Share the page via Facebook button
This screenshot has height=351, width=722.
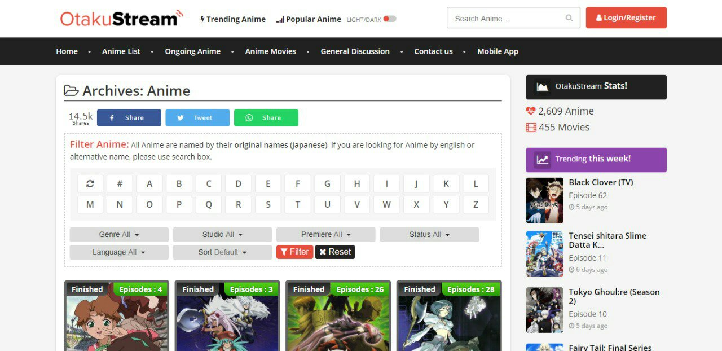coord(129,117)
